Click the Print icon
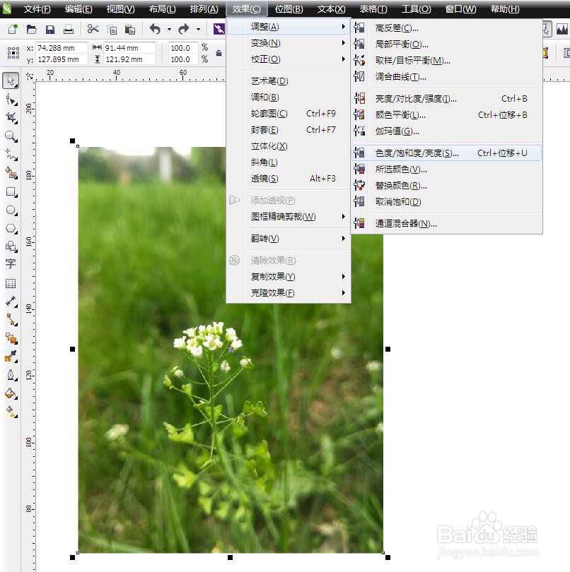 point(69,29)
